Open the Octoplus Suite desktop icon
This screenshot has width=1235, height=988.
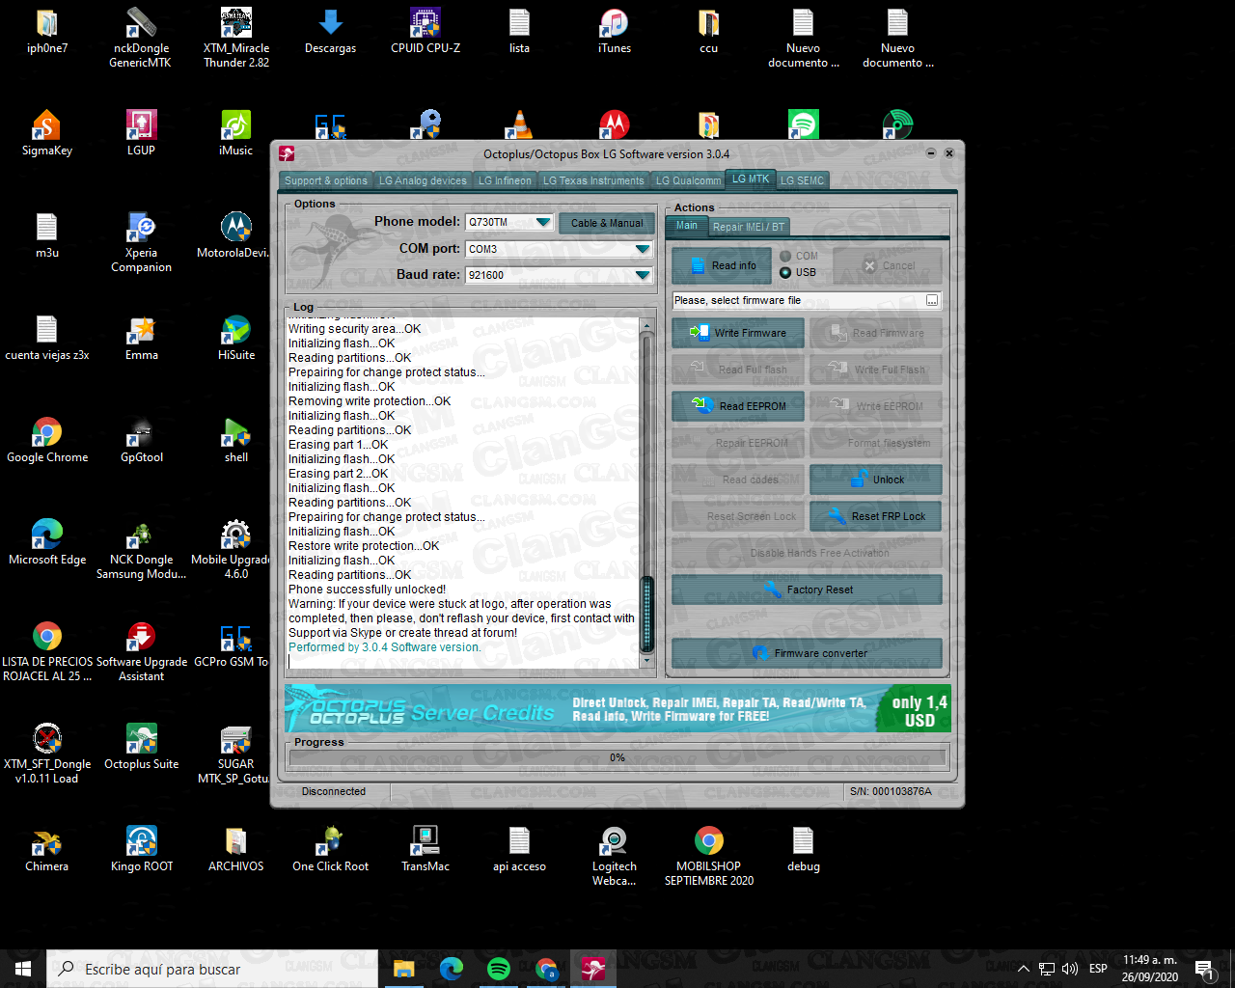click(x=141, y=748)
